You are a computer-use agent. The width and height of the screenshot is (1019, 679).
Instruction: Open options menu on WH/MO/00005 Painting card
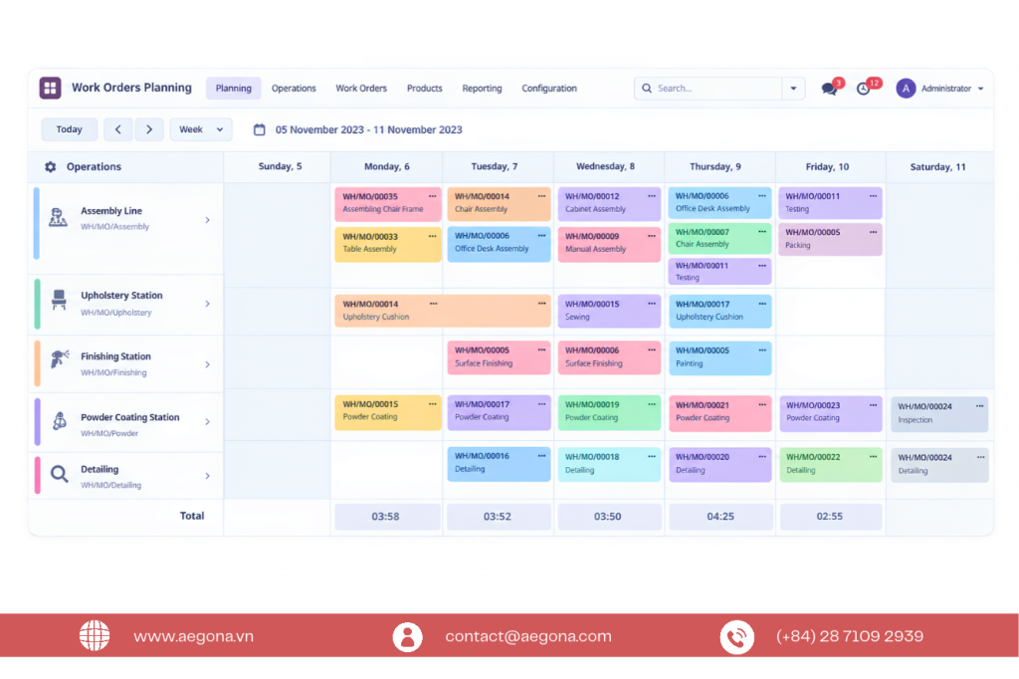click(762, 349)
